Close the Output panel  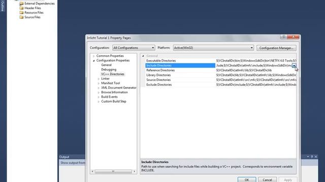[x=316, y=157]
